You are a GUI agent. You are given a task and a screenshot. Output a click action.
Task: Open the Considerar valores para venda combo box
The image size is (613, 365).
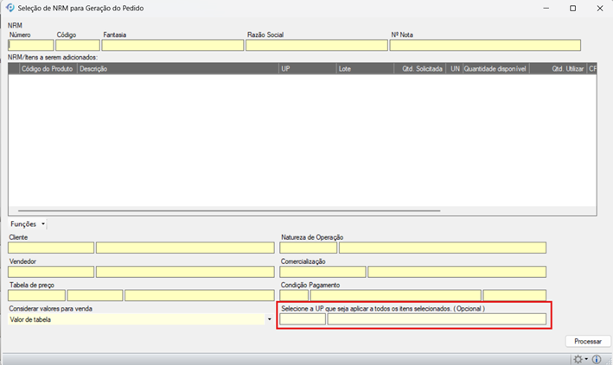click(269, 319)
